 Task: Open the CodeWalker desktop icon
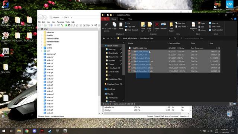[x=6, y=21]
